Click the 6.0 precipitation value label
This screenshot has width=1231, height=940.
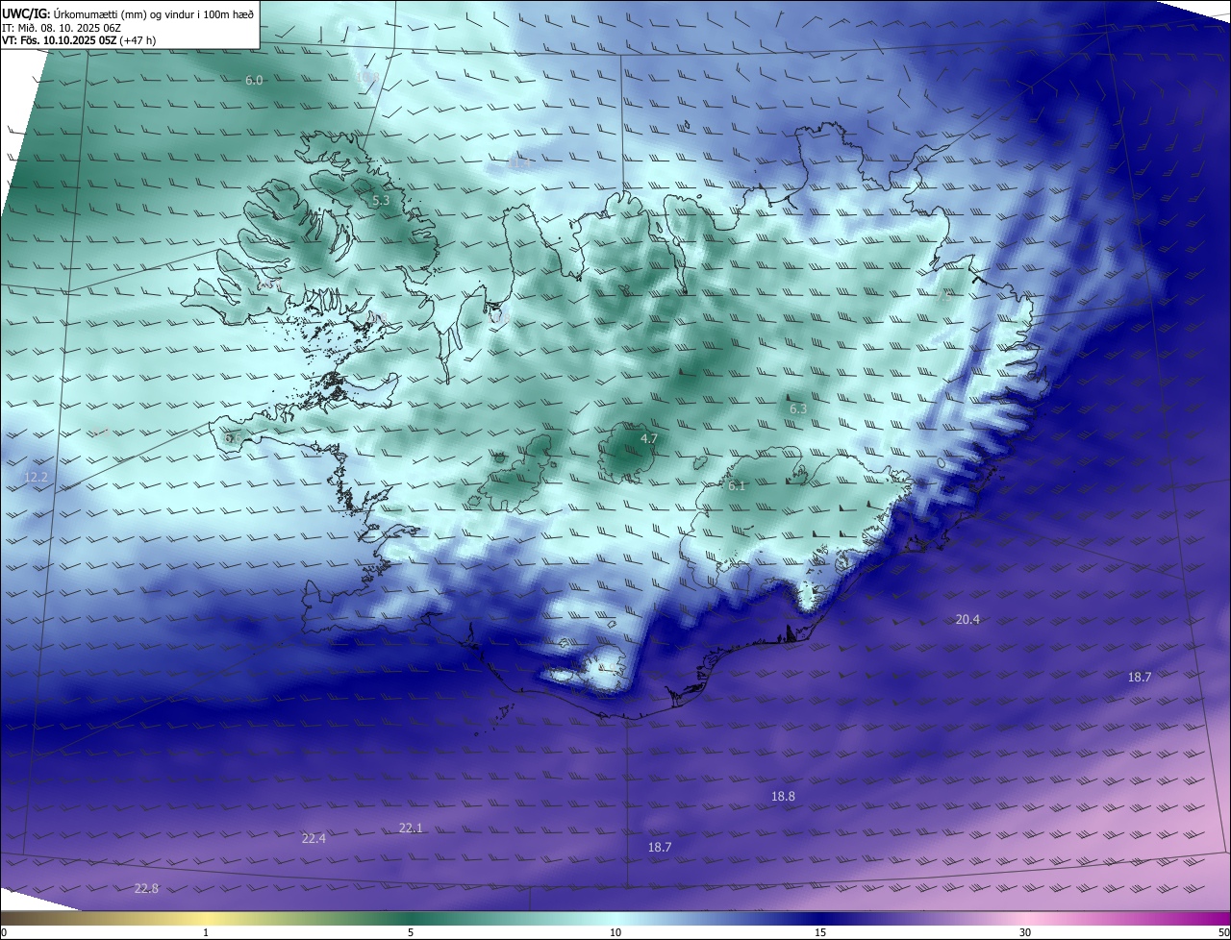(x=254, y=81)
